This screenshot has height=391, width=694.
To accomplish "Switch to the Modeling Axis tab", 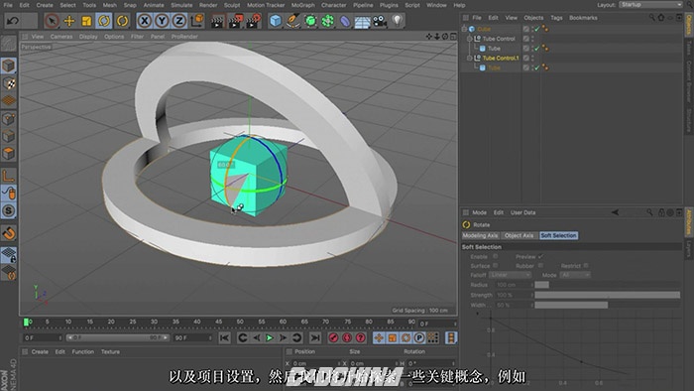I will coord(480,235).
